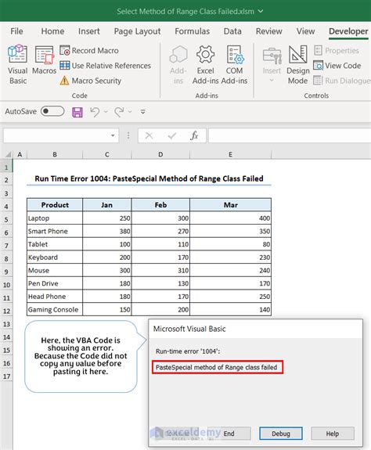Open the file name dropdown in title bar
This screenshot has height=450, width=371.
click(261, 11)
